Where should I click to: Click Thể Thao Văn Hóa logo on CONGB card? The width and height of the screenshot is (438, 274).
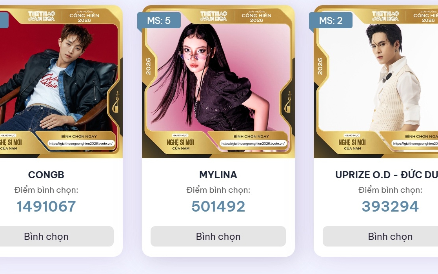pos(42,16)
